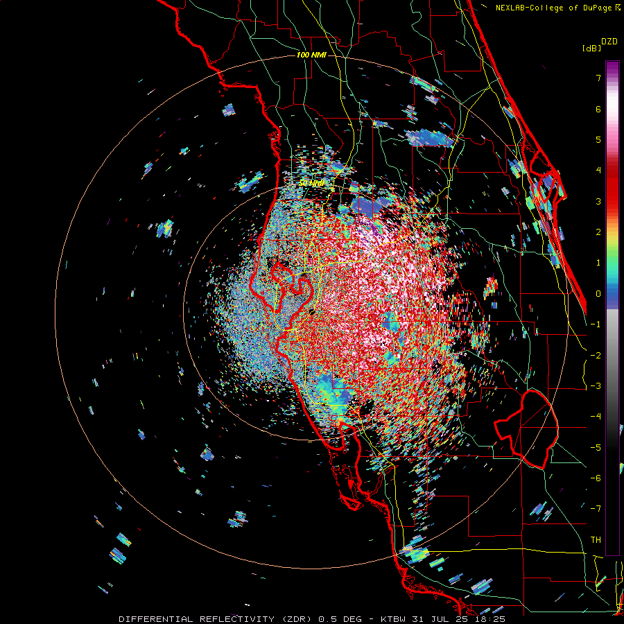Image resolution: width=624 pixels, height=624 pixels.
Task: Click the DZD color scale title
Action: (x=609, y=42)
